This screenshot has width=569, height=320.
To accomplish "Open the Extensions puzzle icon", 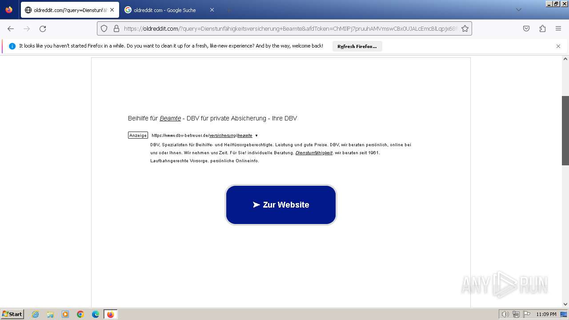I will 542,28.
